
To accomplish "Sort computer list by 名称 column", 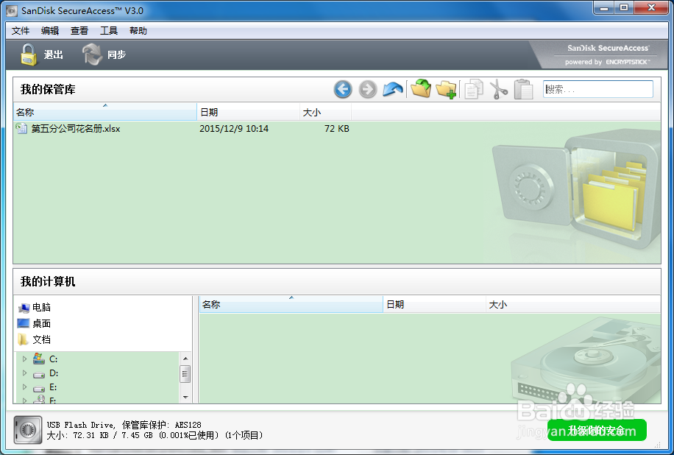I will tap(291, 305).
